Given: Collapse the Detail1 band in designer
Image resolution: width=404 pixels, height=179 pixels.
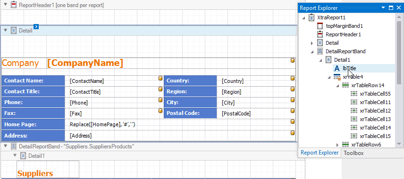Looking at the screenshot, I should (x=15, y=155).
